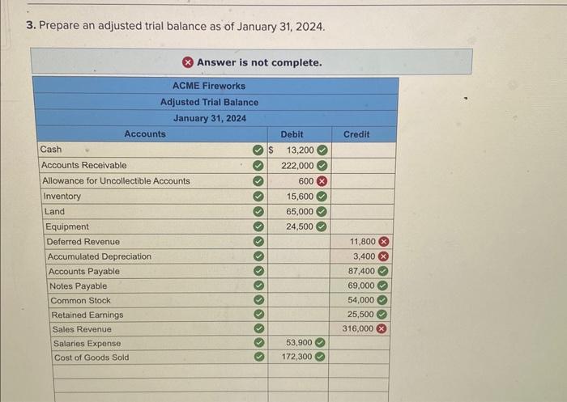567x402 pixels.
Task: Click the red X beside 3,400 credit value
Action: (x=383, y=256)
